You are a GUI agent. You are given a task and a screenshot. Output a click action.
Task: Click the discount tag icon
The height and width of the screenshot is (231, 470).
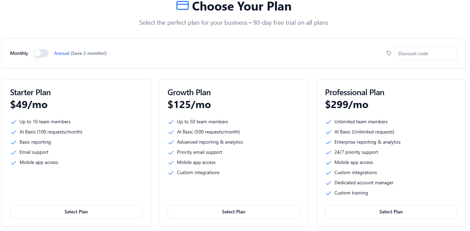click(389, 53)
